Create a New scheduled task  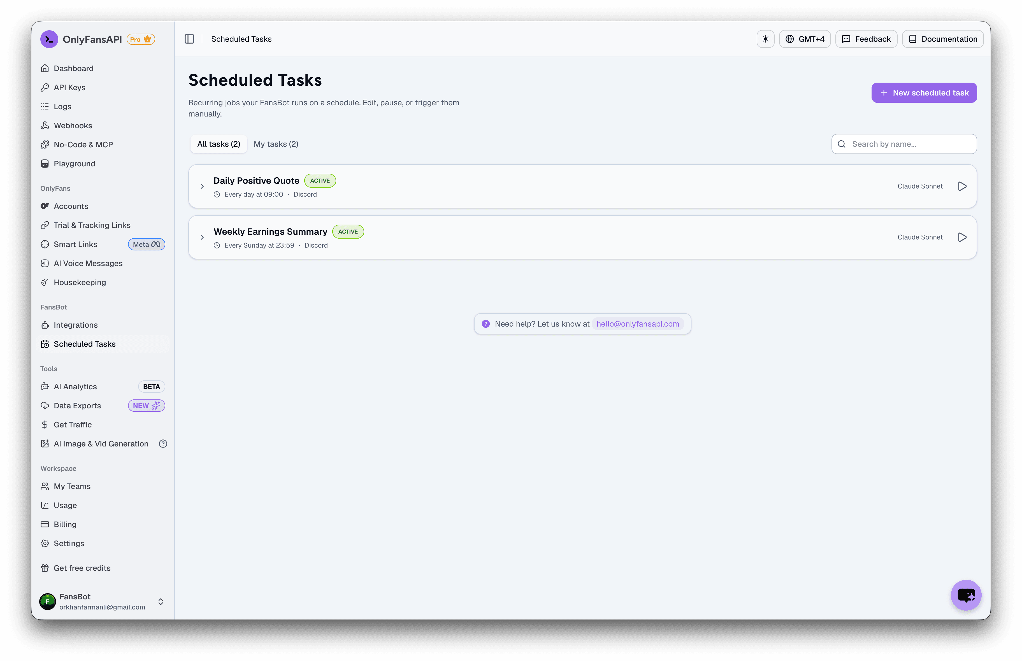[x=924, y=93]
